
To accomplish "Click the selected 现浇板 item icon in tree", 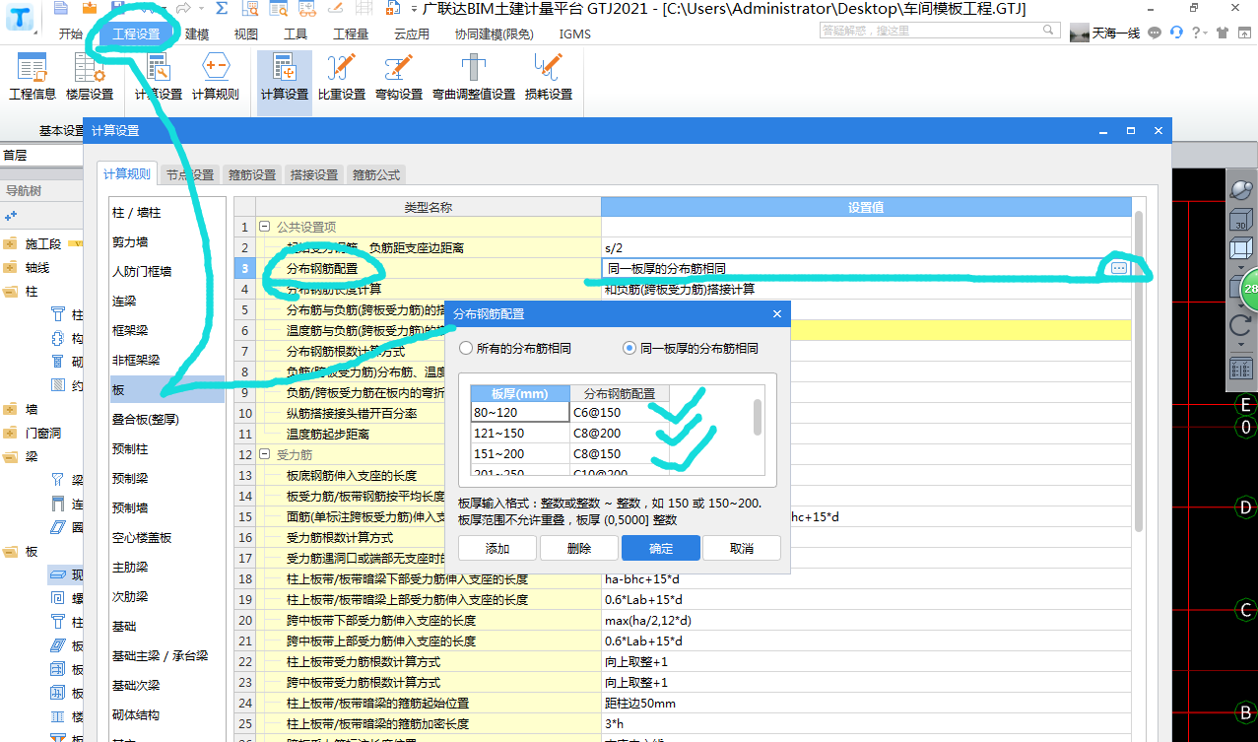I will 59,574.
